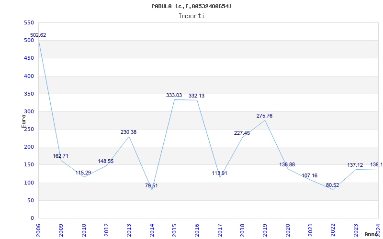Select the x-axis year 2020
Viewport: 383px width, 239px height.
click(x=288, y=230)
